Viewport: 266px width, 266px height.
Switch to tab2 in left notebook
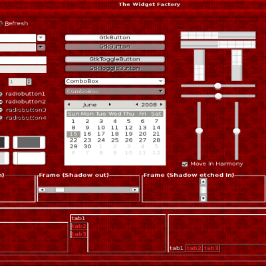click(x=79, y=226)
